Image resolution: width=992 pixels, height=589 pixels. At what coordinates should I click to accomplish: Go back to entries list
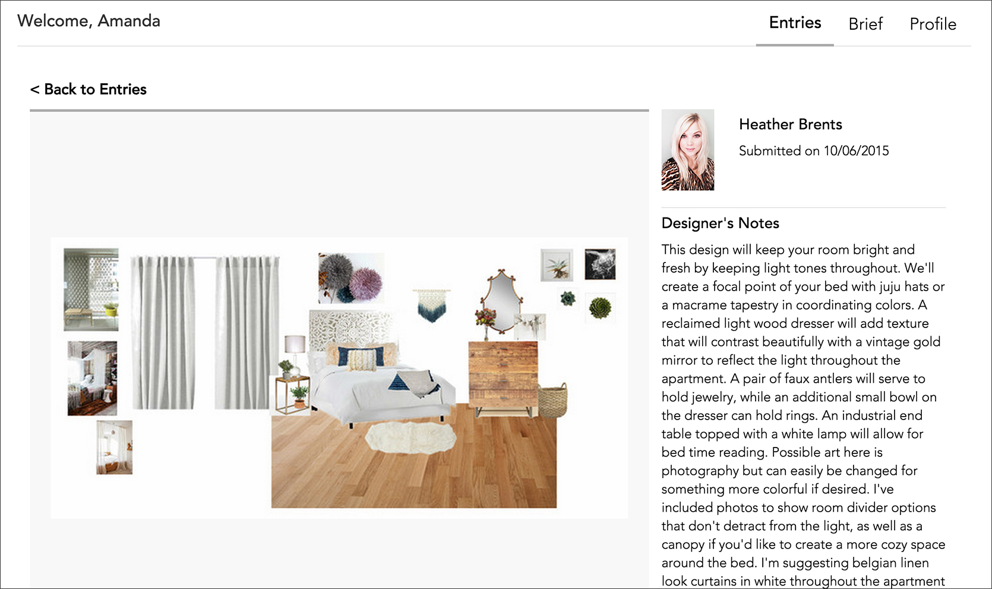pyautogui.click(x=88, y=89)
